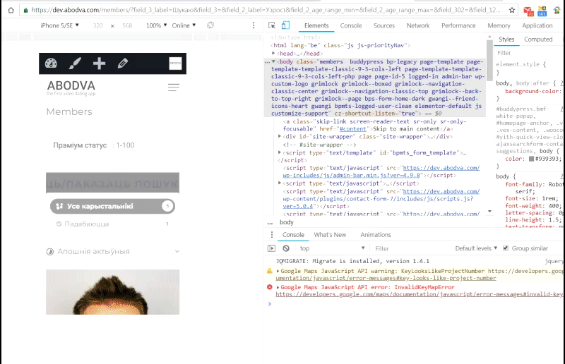Click the pencil Edit page icon
This screenshot has height=364, width=565.
pos(122,63)
